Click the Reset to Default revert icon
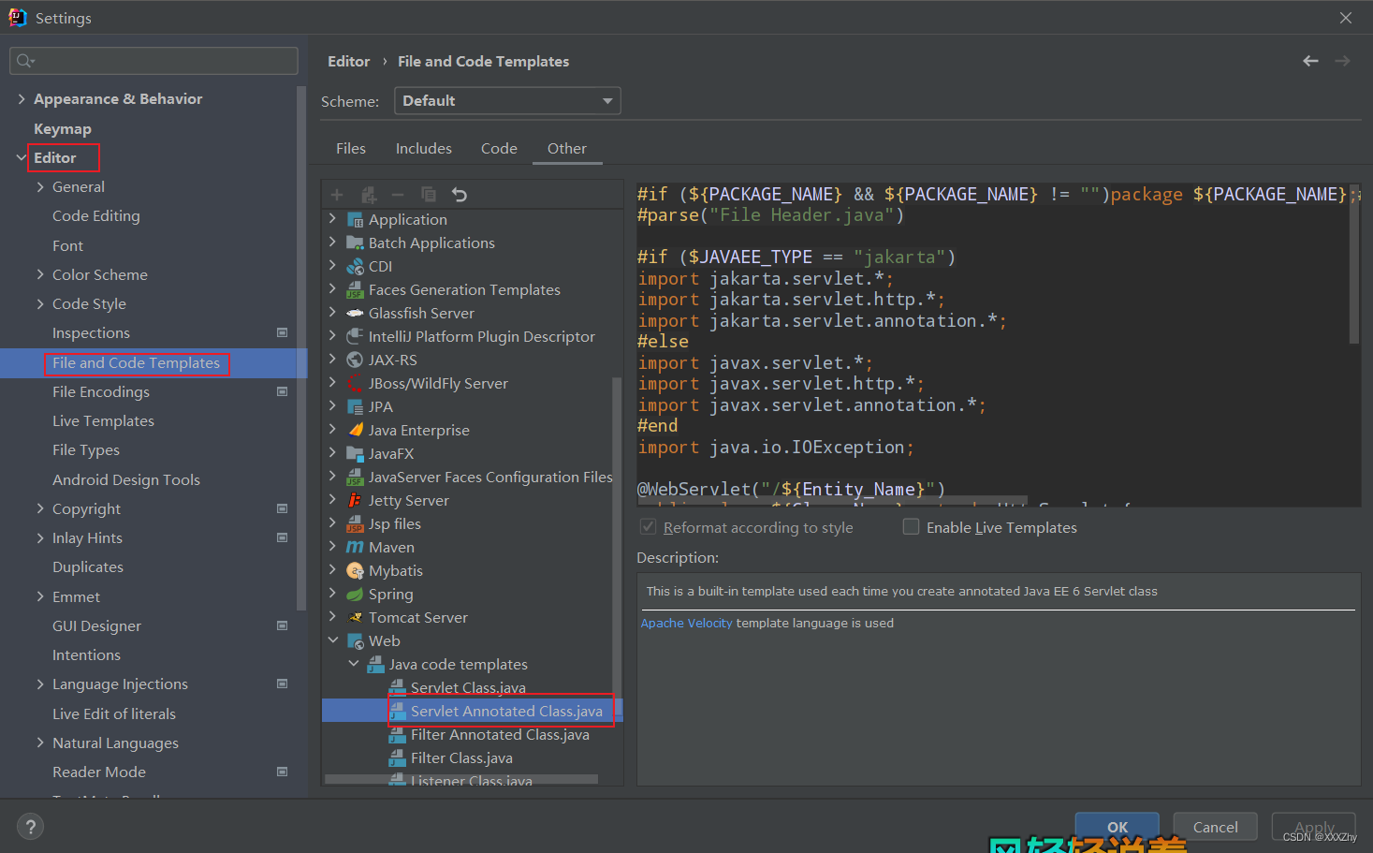1373x853 pixels. point(459,194)
